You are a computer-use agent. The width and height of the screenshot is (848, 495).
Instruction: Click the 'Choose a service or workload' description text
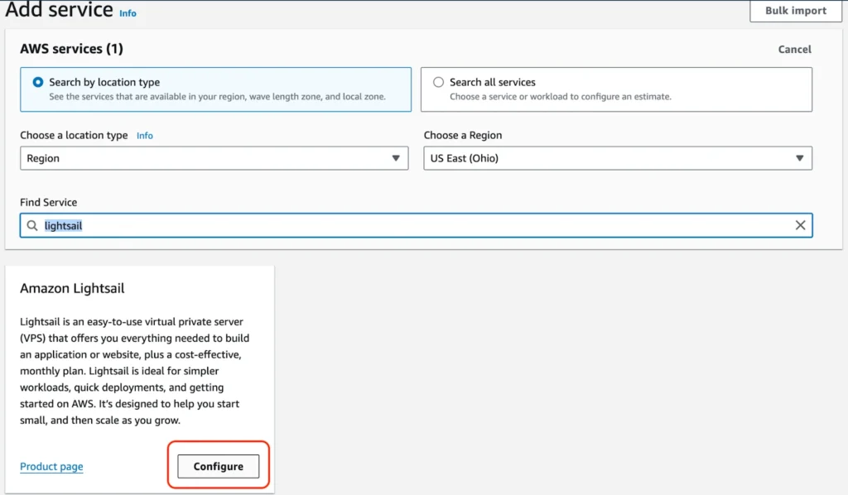(x=560, y=96)
